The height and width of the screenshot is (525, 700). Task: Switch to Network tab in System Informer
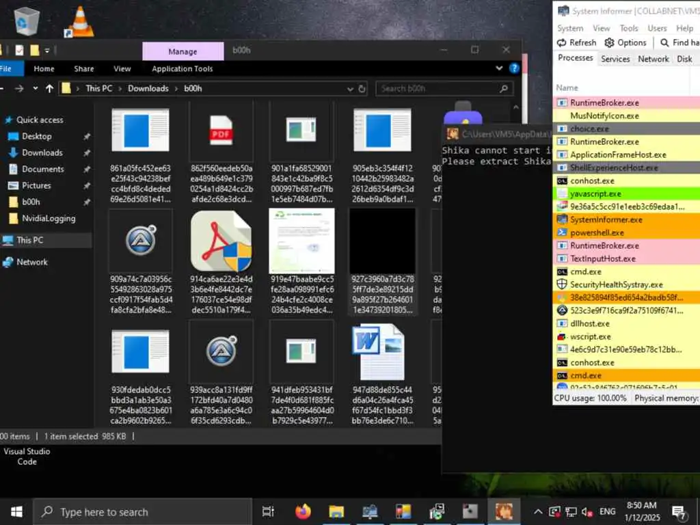[x=653, y=59]
